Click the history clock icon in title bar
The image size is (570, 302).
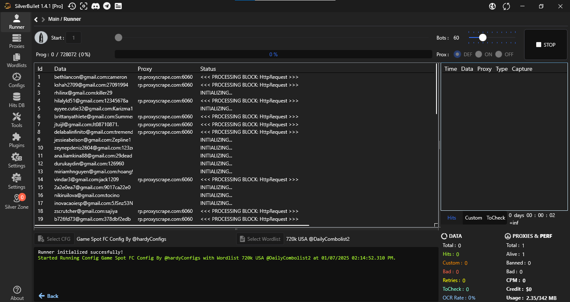(x=72, y=6)
